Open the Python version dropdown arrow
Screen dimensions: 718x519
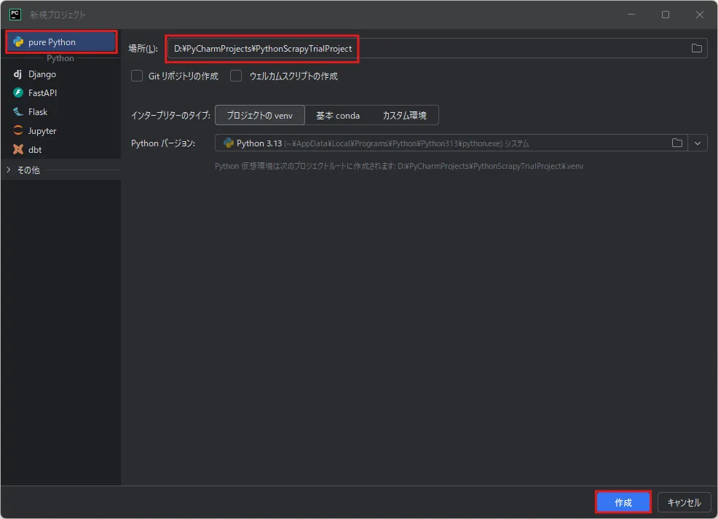698,143
